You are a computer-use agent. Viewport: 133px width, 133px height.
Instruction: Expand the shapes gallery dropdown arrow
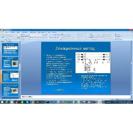coord(87,38)
